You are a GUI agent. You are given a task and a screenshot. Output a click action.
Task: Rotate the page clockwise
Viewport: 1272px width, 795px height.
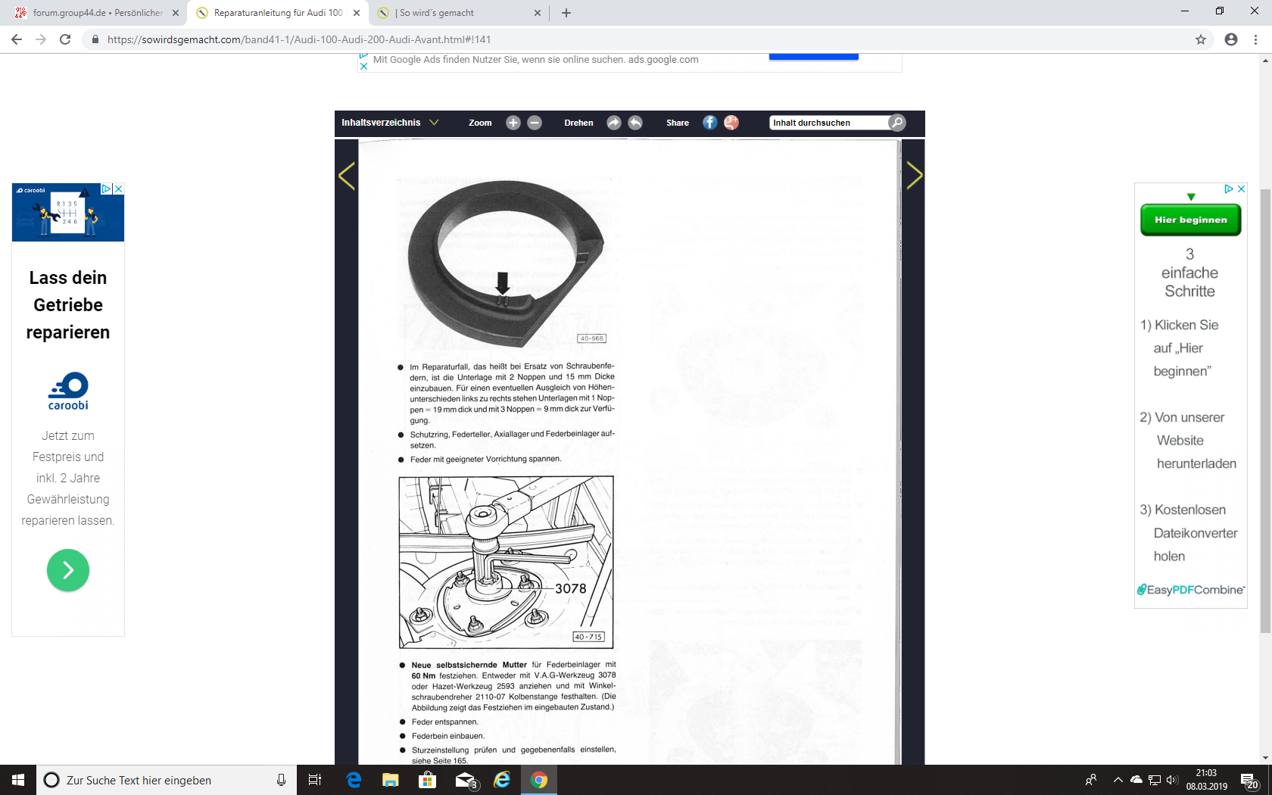point(614,123)
